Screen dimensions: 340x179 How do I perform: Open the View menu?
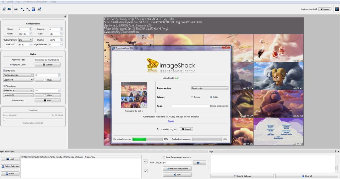[x=19, y=2]
